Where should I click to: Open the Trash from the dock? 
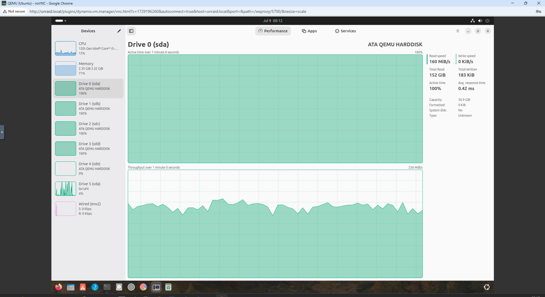168,287
